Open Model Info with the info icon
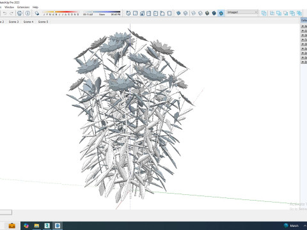Screen dimensions: 307x230 [x=28, y=13]
